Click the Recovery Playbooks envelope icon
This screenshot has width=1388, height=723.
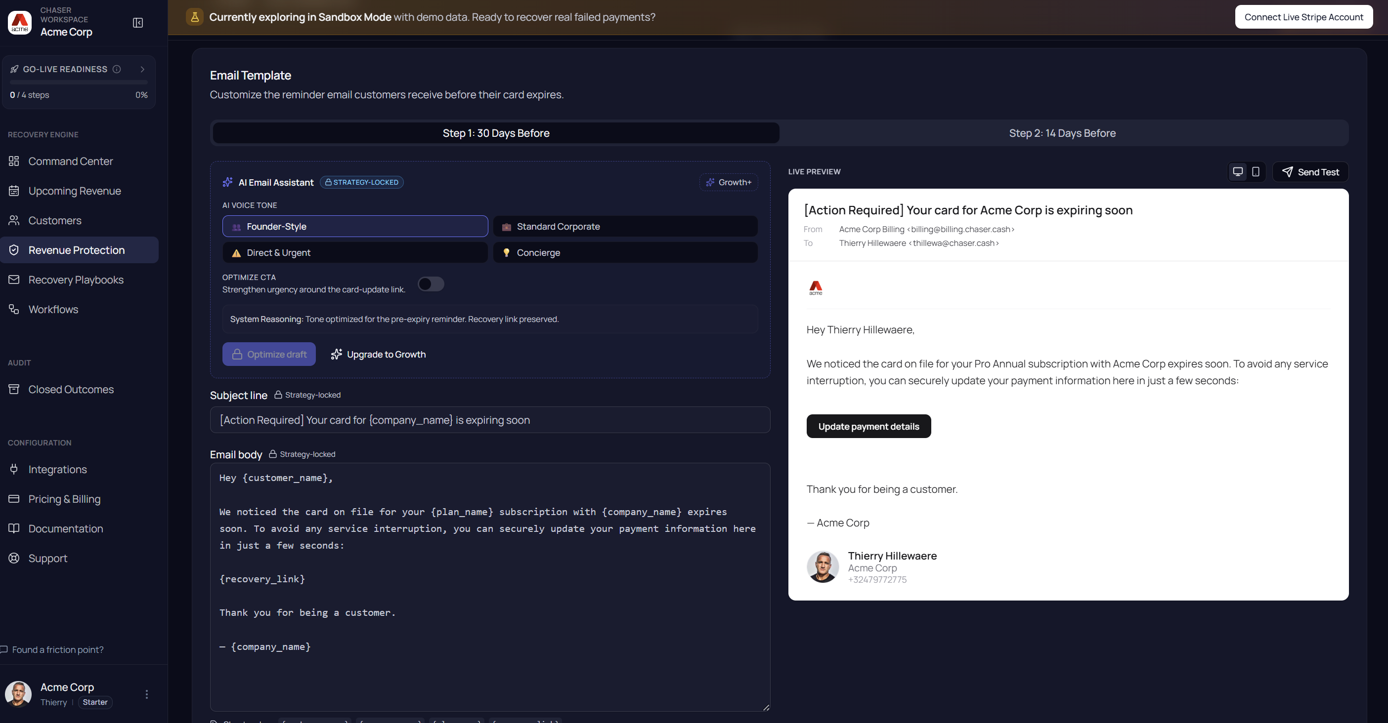pos(14,280)
